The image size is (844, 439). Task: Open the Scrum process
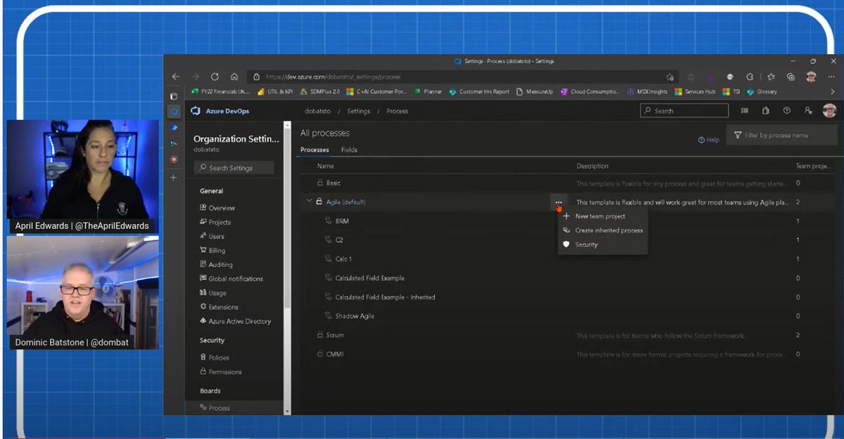335,335
